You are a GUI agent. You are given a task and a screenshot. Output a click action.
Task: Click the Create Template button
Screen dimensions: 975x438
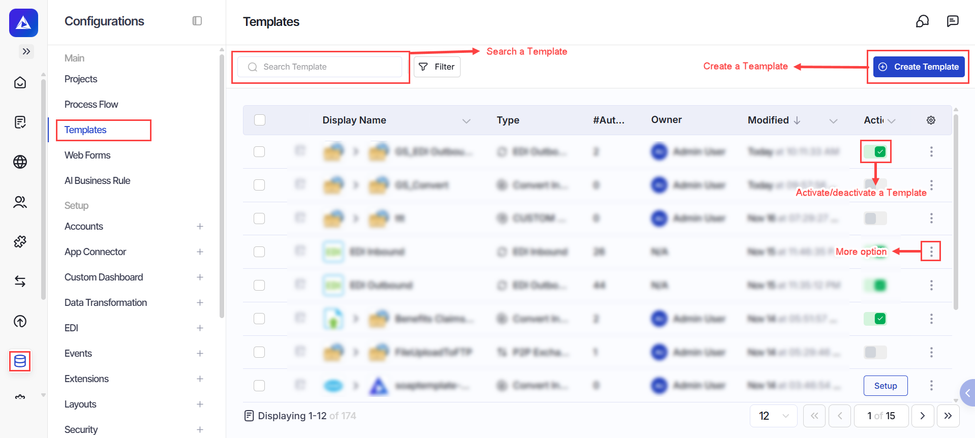pos(919,67)
